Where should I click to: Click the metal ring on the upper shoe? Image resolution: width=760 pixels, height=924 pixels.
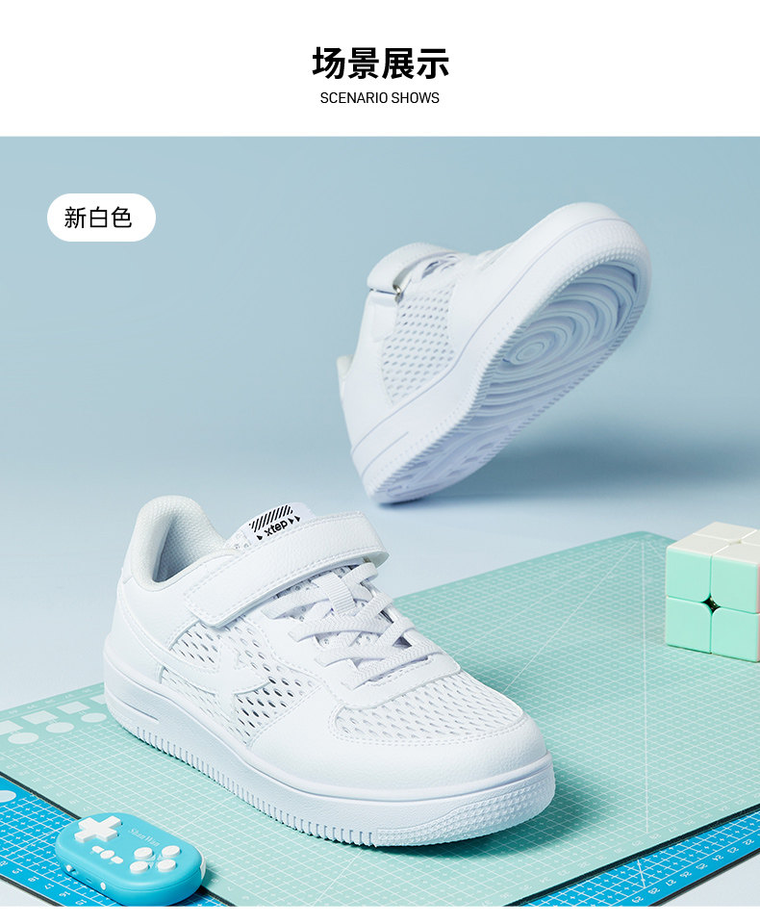pos(401,291)
